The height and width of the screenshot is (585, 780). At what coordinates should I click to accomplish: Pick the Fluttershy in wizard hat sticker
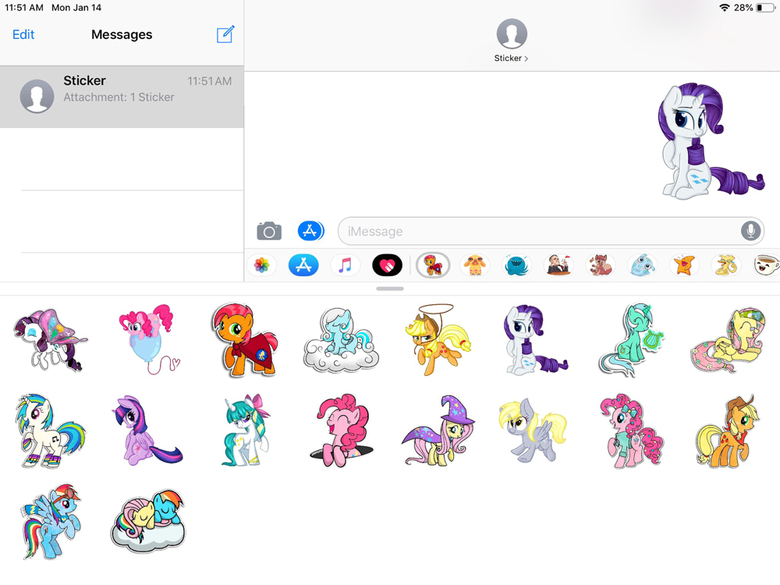point(438,431)
